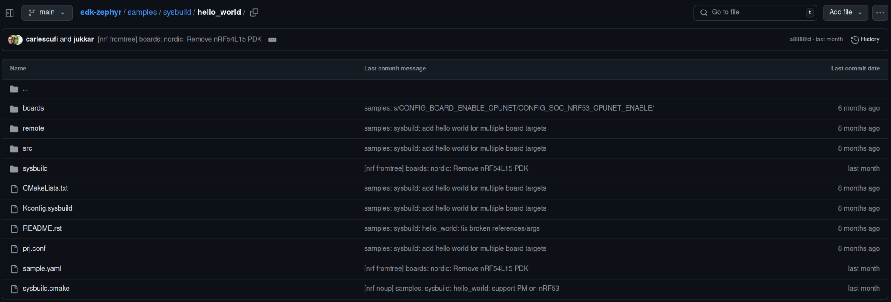Click the sysbuild.cmake file icon

point(14,289)
